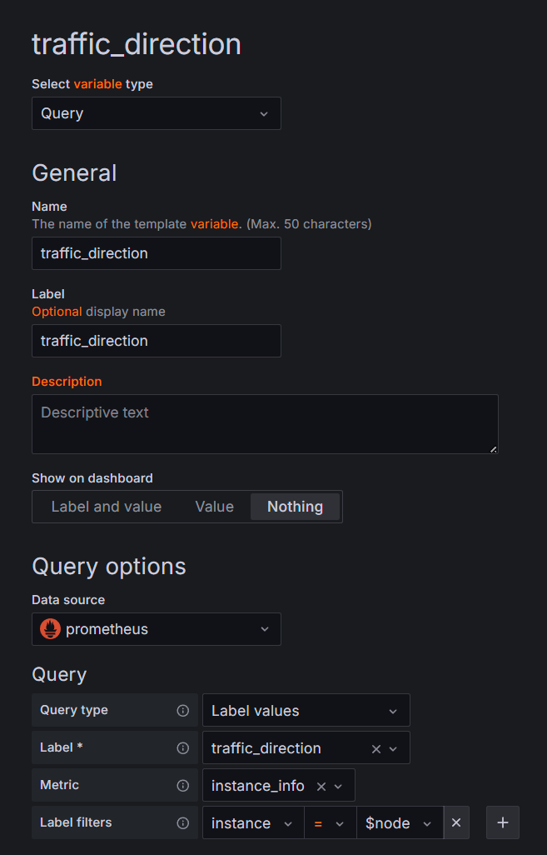This screenshot has height=855, width=547.
Task: Click the Metric info icon
Action: tap(183, 786)
